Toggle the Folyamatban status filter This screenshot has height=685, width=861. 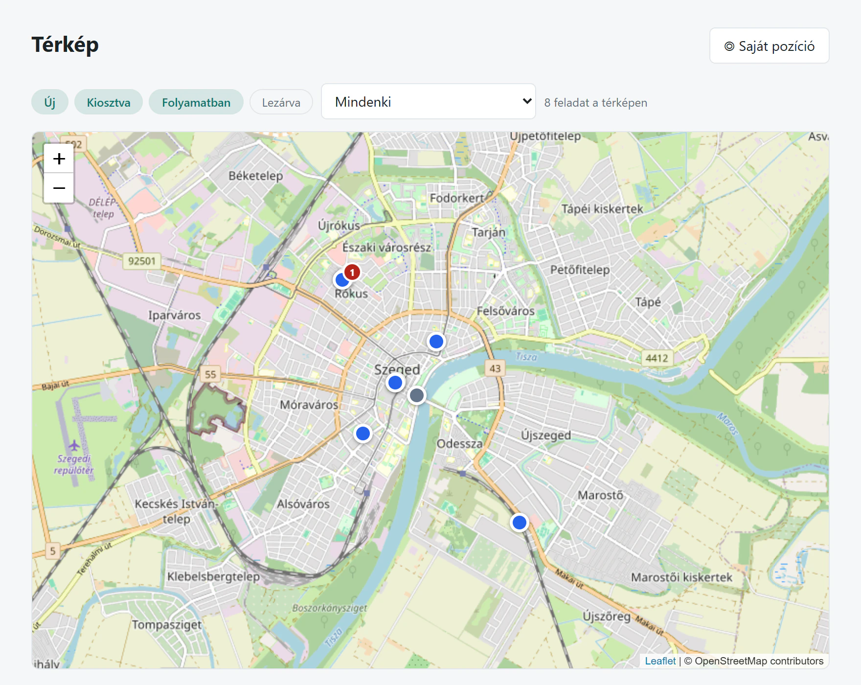[196, 102]
